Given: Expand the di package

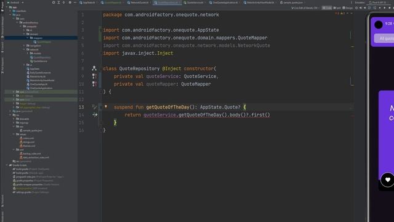Looking at the screenshot, I should click(24, 30).
